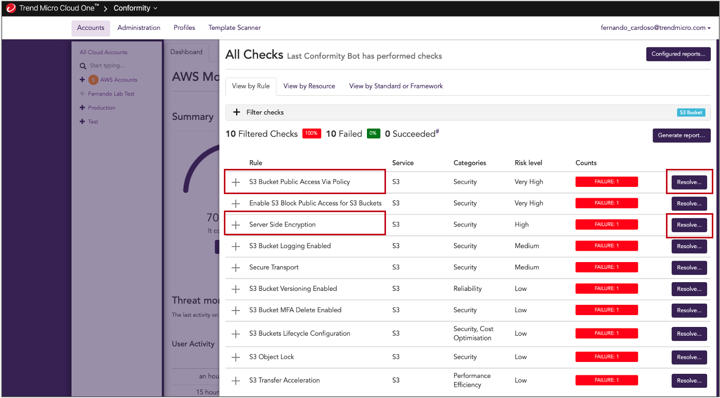Expand S3 Buckets Lifecycle Configuration row
Image resolution: width=720 pixels, height=398 pixels.
pyautogui.click(x=236, y=334)
